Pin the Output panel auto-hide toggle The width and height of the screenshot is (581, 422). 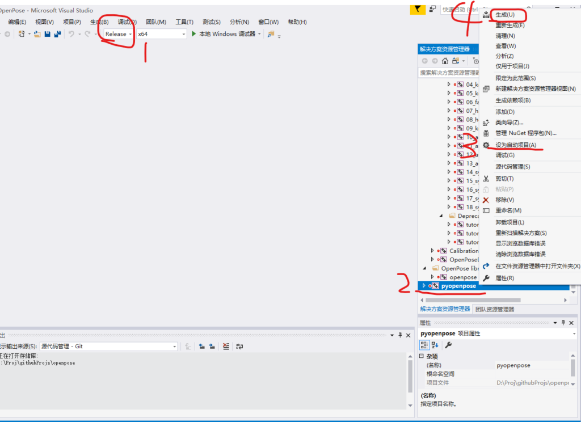(399, 335)
